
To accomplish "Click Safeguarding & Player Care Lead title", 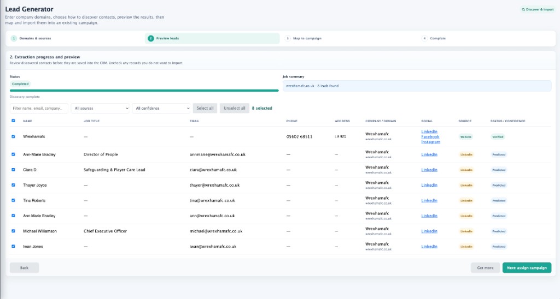I will (x=114, y=170).
